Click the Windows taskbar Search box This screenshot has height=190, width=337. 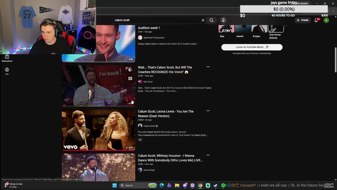pos(138,186)
